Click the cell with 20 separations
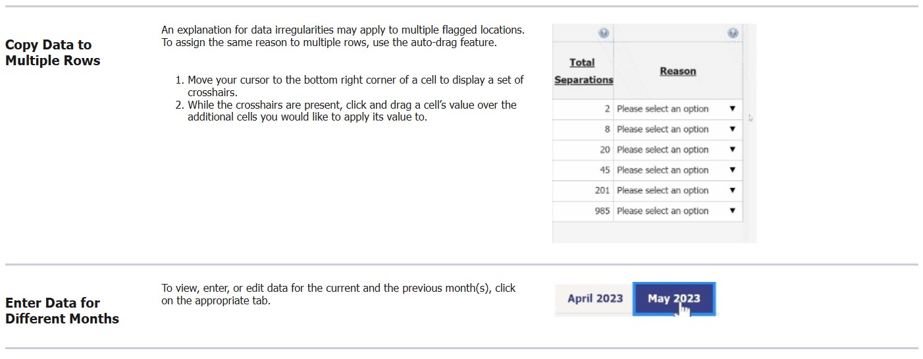 pos(583,150)
